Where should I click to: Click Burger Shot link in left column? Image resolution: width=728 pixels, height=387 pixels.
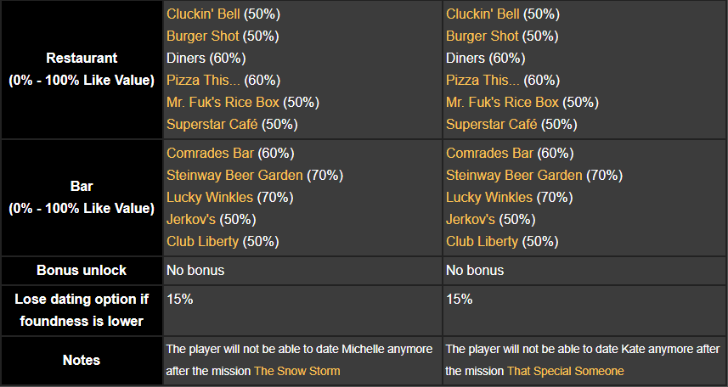coord(202,36)
